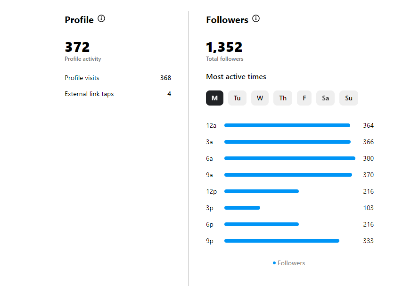
Task: Click the 12a followers bar
Action: tap(287, 125)
